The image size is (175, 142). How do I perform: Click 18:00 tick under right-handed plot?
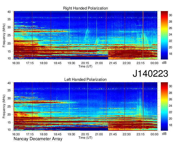(44, 63)
